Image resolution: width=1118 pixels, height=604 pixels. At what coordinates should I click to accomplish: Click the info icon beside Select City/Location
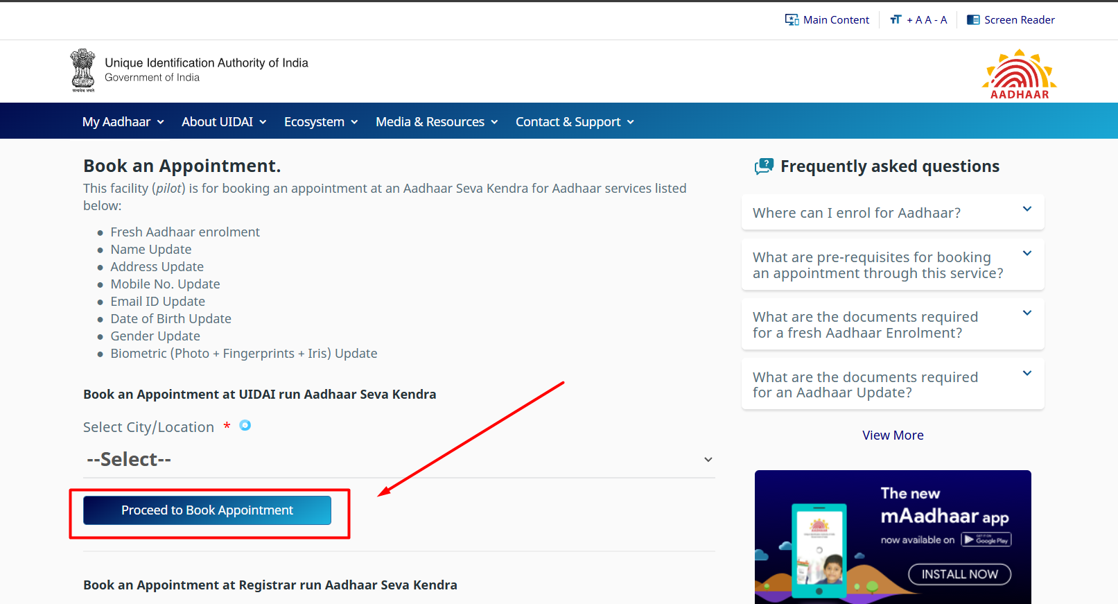click(245, 426)
